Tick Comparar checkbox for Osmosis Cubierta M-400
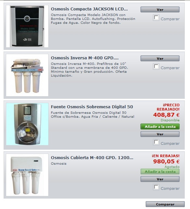 [x=156, y=187]
